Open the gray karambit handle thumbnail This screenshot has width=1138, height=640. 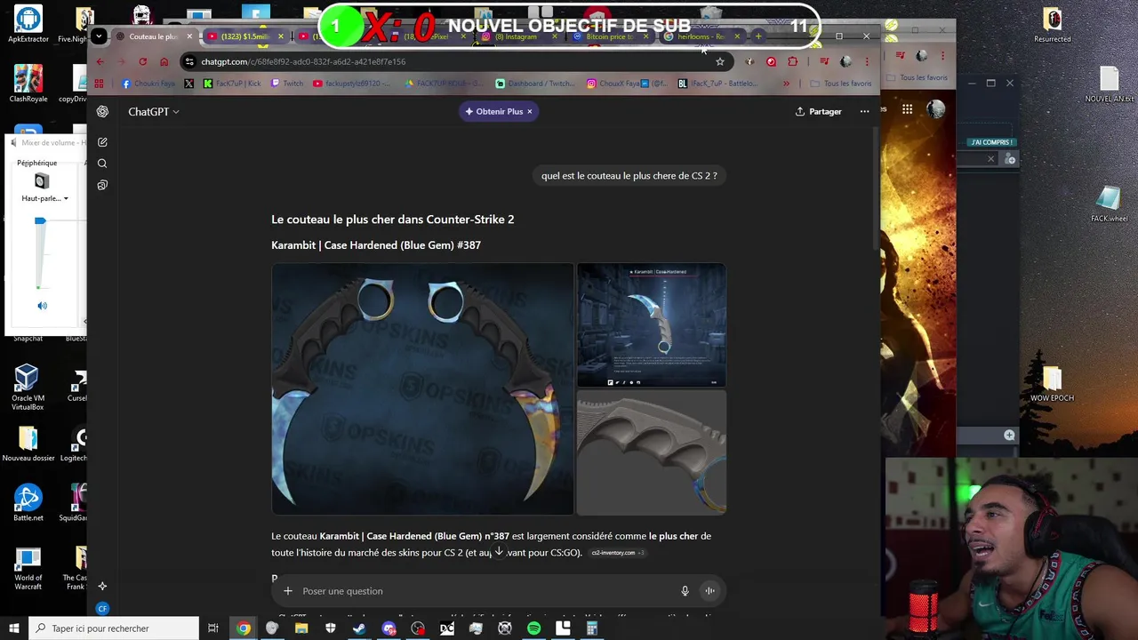(652, 452)
